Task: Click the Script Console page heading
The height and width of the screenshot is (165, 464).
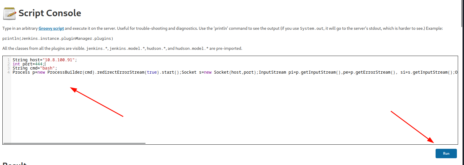Action: (50, 13)
